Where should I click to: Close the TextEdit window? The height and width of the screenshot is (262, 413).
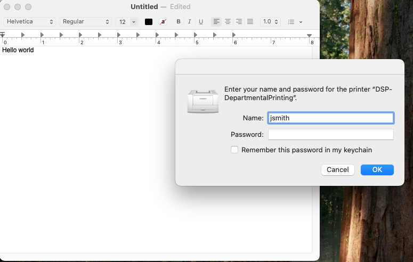pos(7,7)
